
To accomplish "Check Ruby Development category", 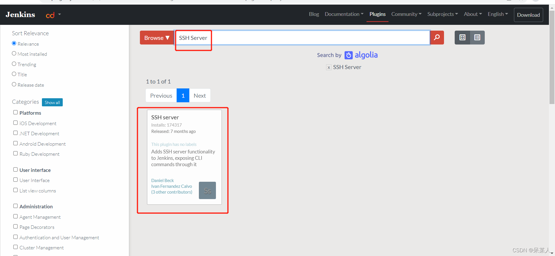I will tap(16, 153).
